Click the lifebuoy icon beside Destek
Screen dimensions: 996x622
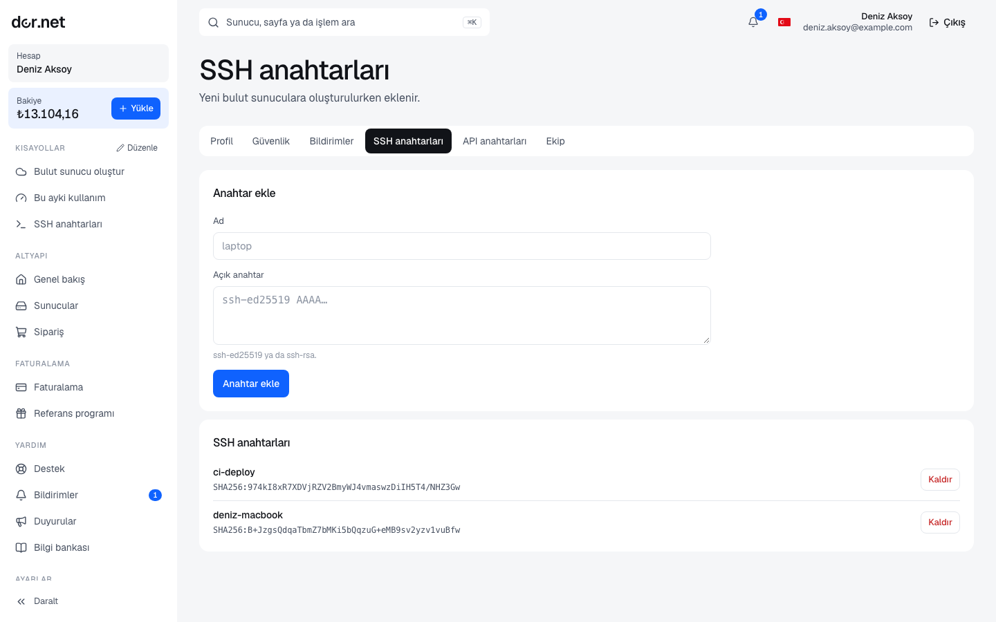21,469
